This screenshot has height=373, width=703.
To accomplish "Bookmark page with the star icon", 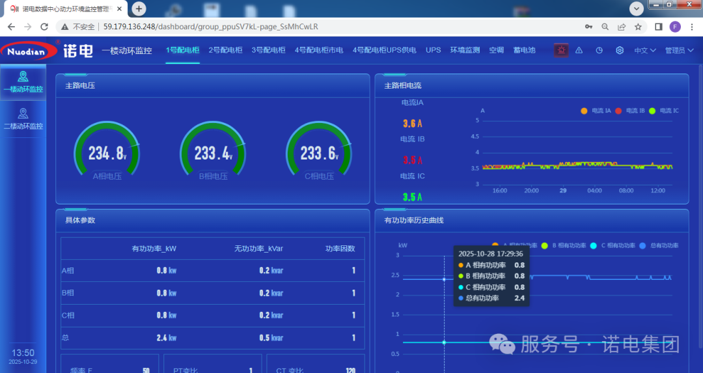I will click(639, 27).
